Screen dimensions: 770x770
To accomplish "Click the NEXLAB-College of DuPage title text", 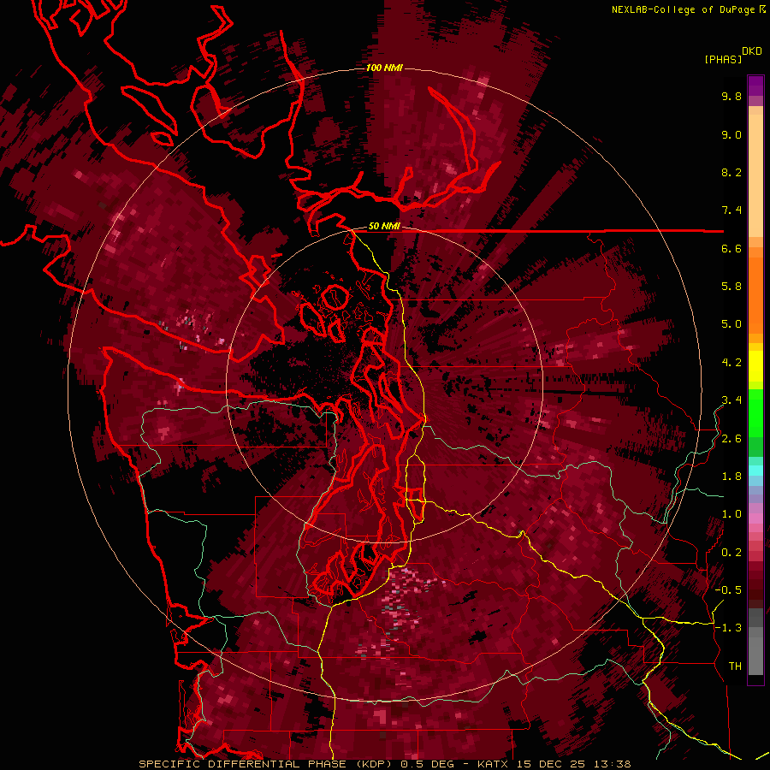I will pyautogui.click(x=684, y=9).
